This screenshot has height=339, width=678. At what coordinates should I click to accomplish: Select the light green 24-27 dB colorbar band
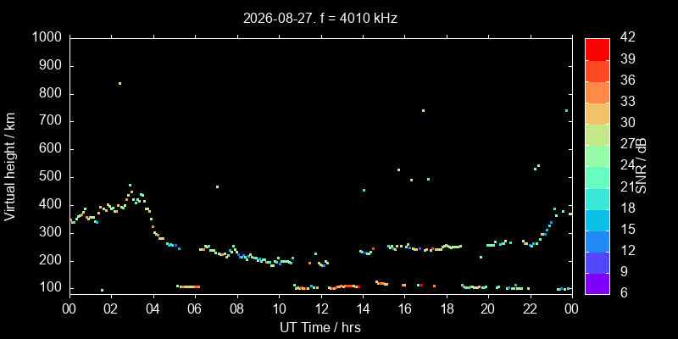597,156
